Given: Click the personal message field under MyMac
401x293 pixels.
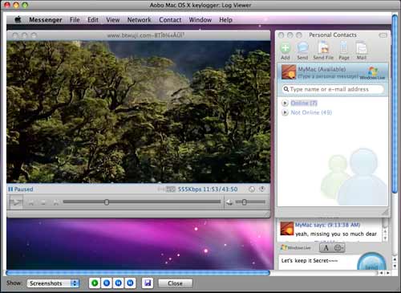Looking at the screenshot, I should (x=328, y=76).
